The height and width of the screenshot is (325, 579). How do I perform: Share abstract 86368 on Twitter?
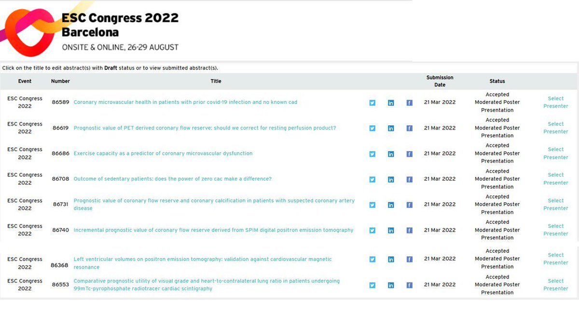[372, 260]
